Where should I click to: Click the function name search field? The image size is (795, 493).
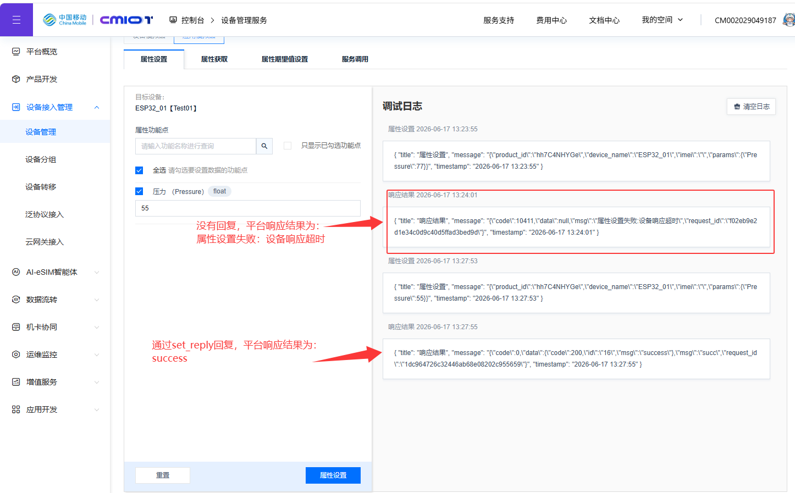[x=196, y=146]
